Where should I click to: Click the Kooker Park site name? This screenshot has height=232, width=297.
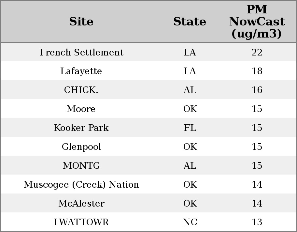(x=81, y=128)
